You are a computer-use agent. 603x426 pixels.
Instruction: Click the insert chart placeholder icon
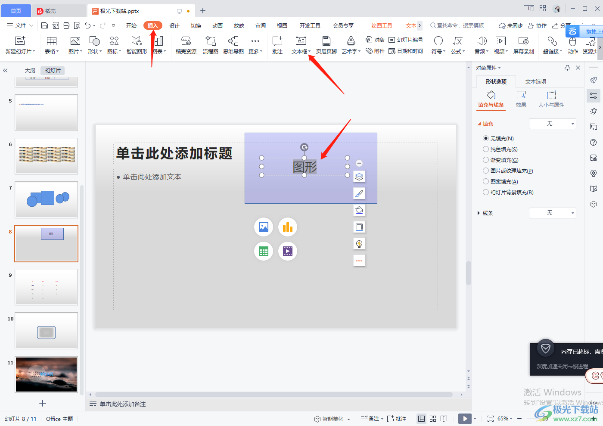pyautogui.click(x=288, y=227)
